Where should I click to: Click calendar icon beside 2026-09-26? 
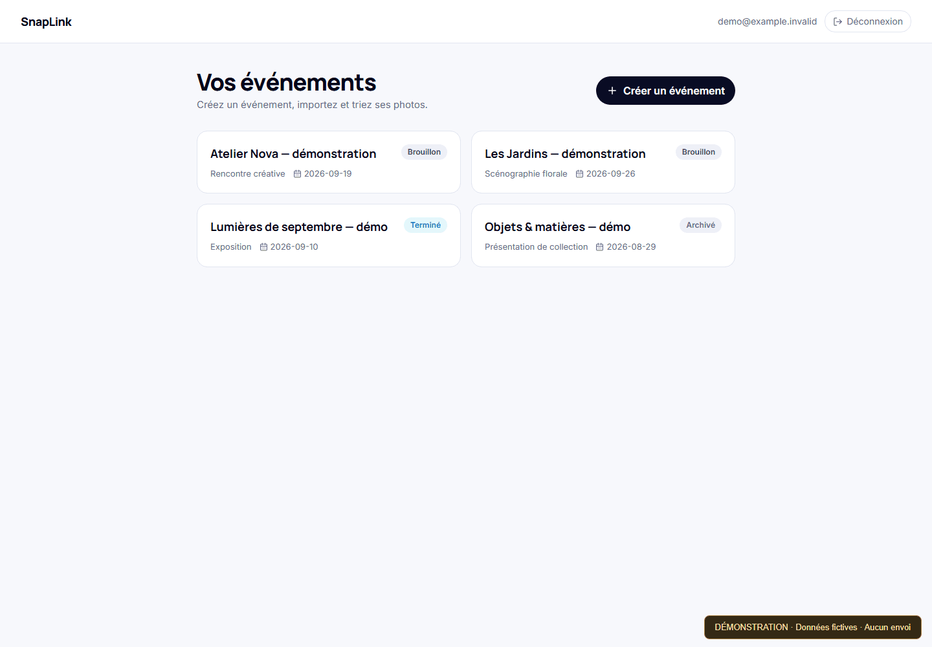579,174
